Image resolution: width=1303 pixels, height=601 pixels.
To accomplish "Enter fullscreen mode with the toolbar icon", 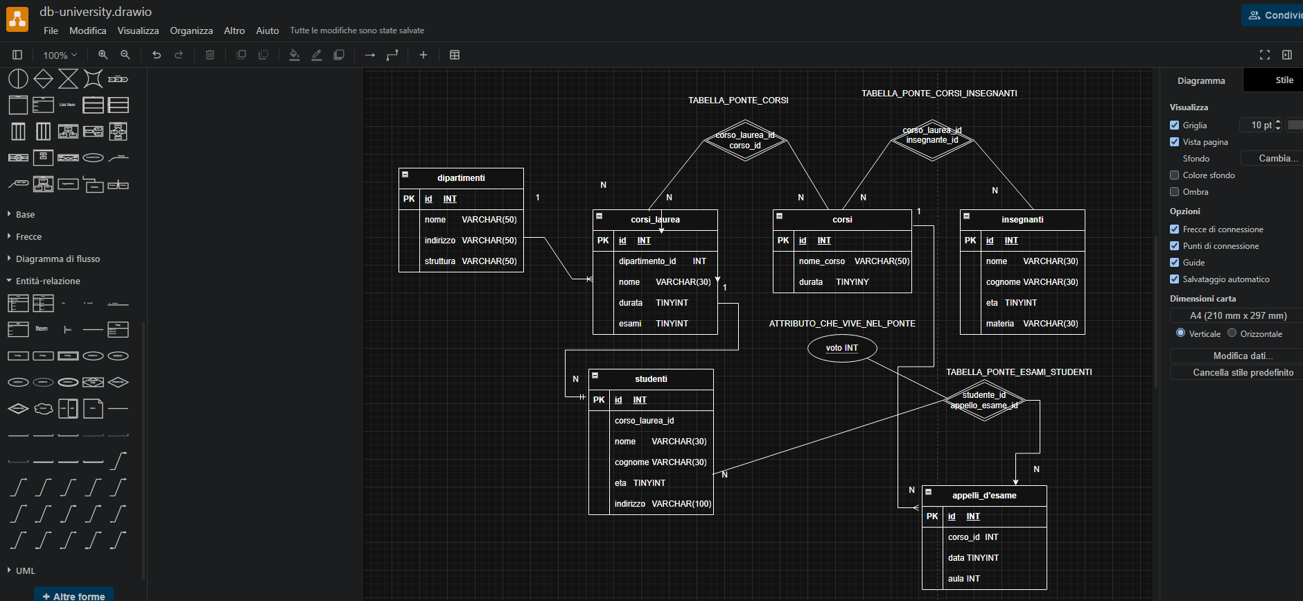I will (1265, 55).
